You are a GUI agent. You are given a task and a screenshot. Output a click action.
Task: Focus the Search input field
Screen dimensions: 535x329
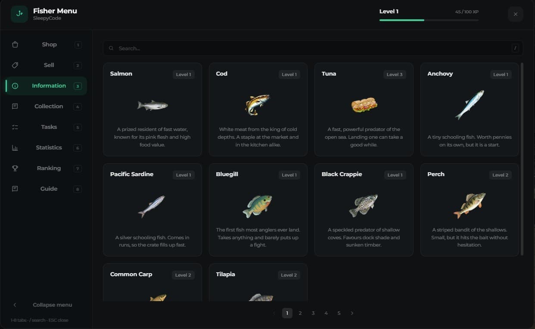coord(313,48)
